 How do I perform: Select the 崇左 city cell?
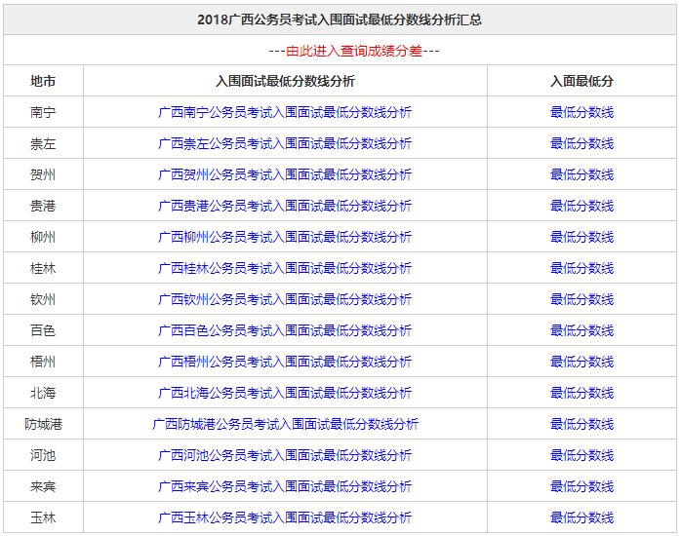(x=44, y=143)
